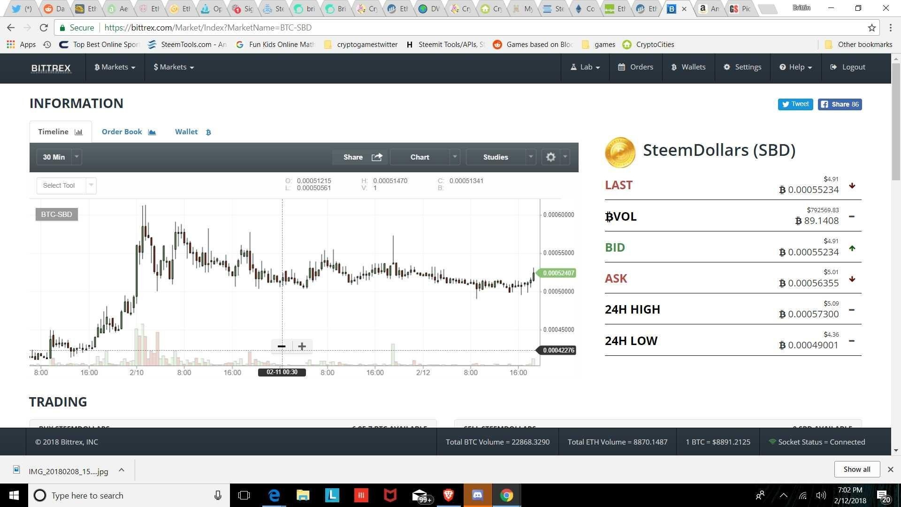Screen dimensions: 901x507
Task: Bookmark this page with star icon
Action: click(x=871, y=28)
